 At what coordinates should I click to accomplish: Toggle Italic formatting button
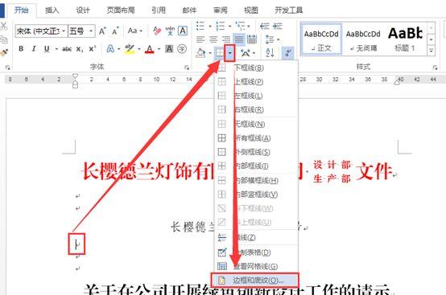(x=34, y=49)
